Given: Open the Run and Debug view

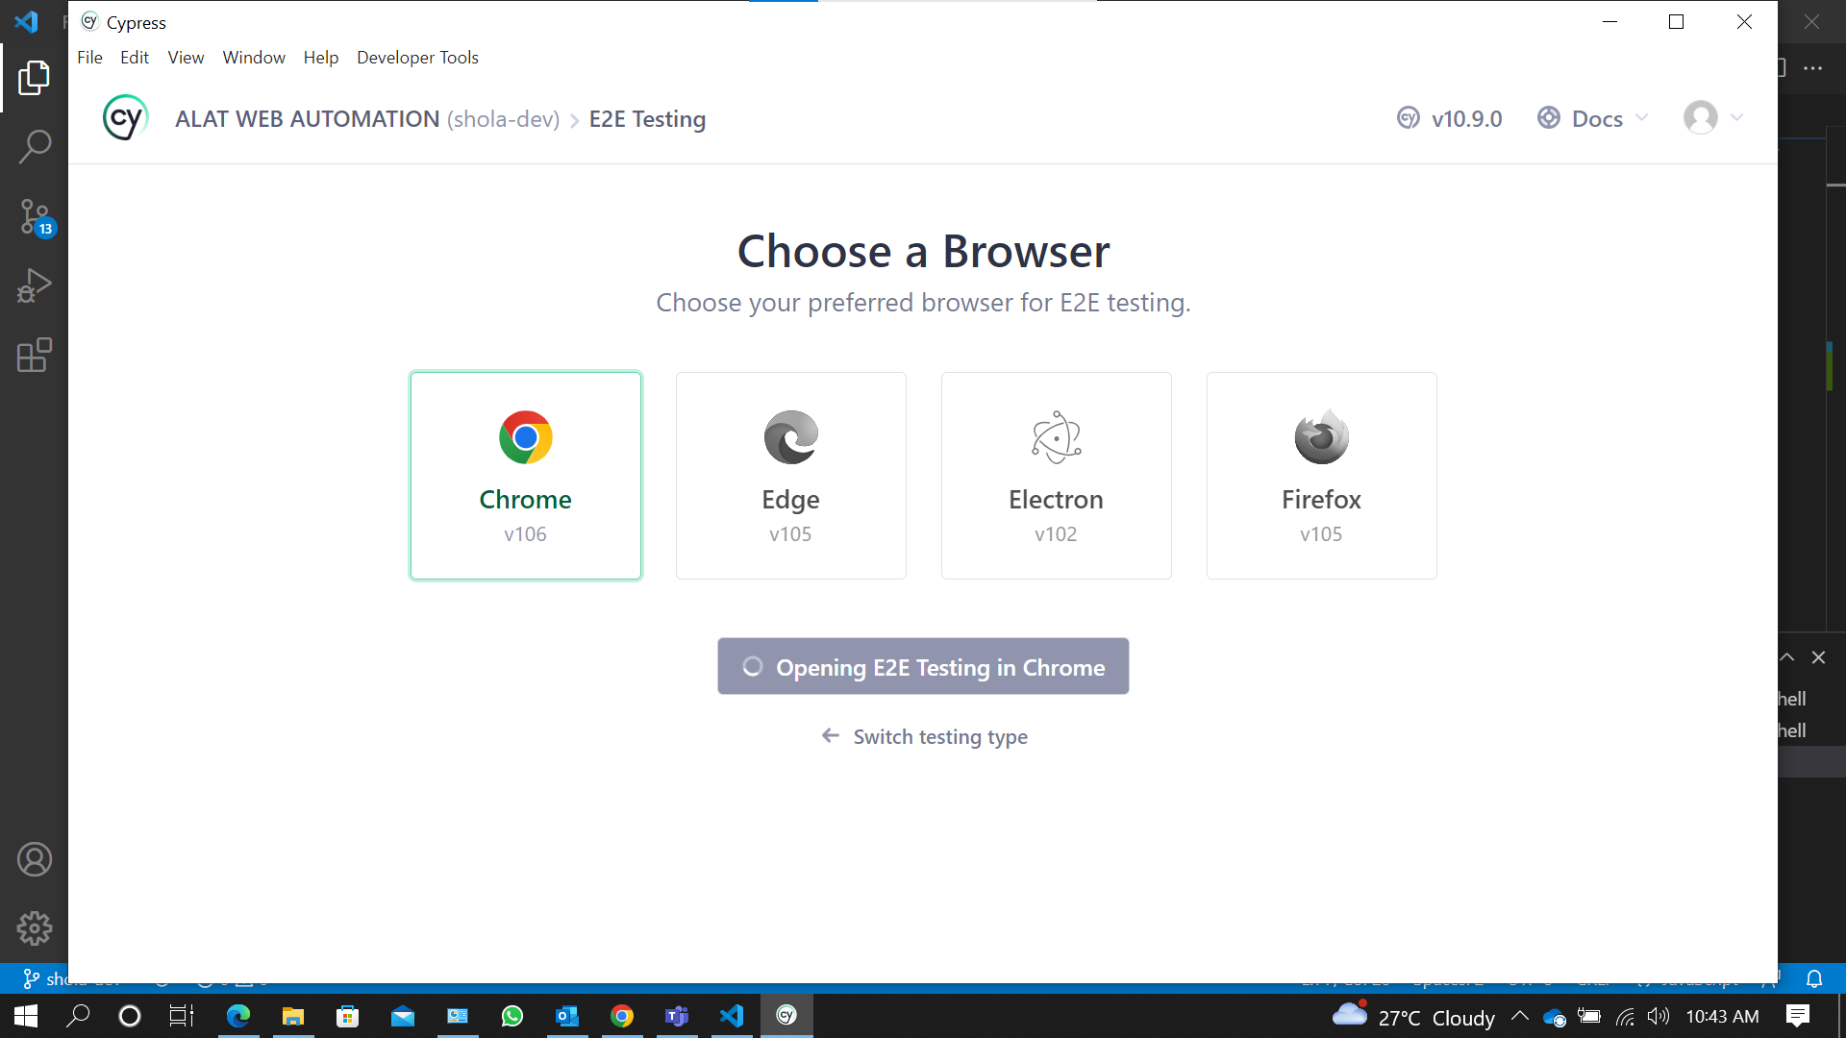Looking at the screenshot, I should point(35,284).
